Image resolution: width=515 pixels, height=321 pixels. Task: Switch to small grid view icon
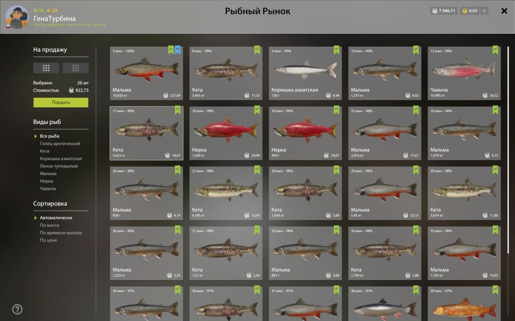(76, 68)
